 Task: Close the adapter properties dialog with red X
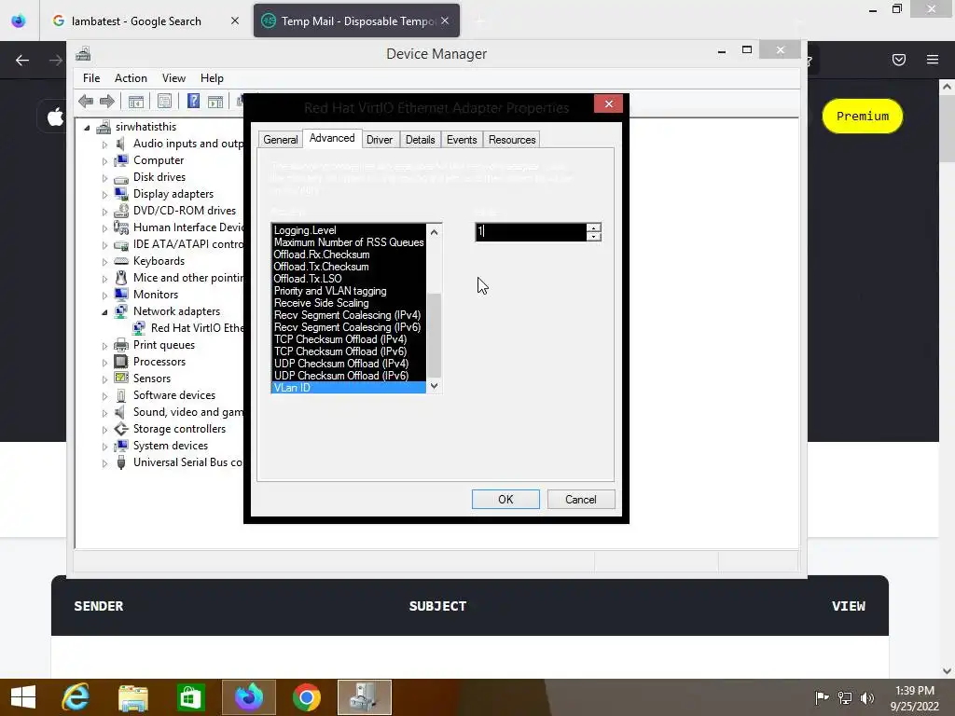[608, 104]
